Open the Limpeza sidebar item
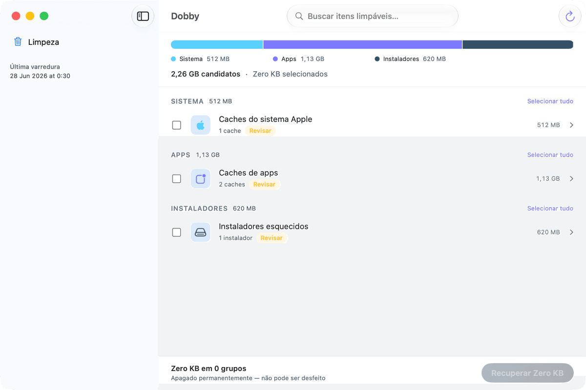Image resolution: width=586 pixels, height=390 pixels. (x=79, y=42)
